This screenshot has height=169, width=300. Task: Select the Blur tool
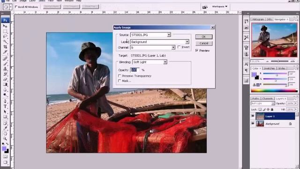[5, 90]
